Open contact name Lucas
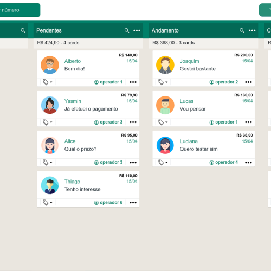271x271 pixels. [186, 101]
